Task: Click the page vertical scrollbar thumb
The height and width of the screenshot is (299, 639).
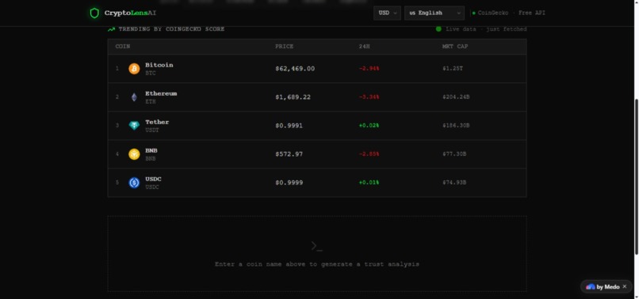Action: tap(637, 177)
